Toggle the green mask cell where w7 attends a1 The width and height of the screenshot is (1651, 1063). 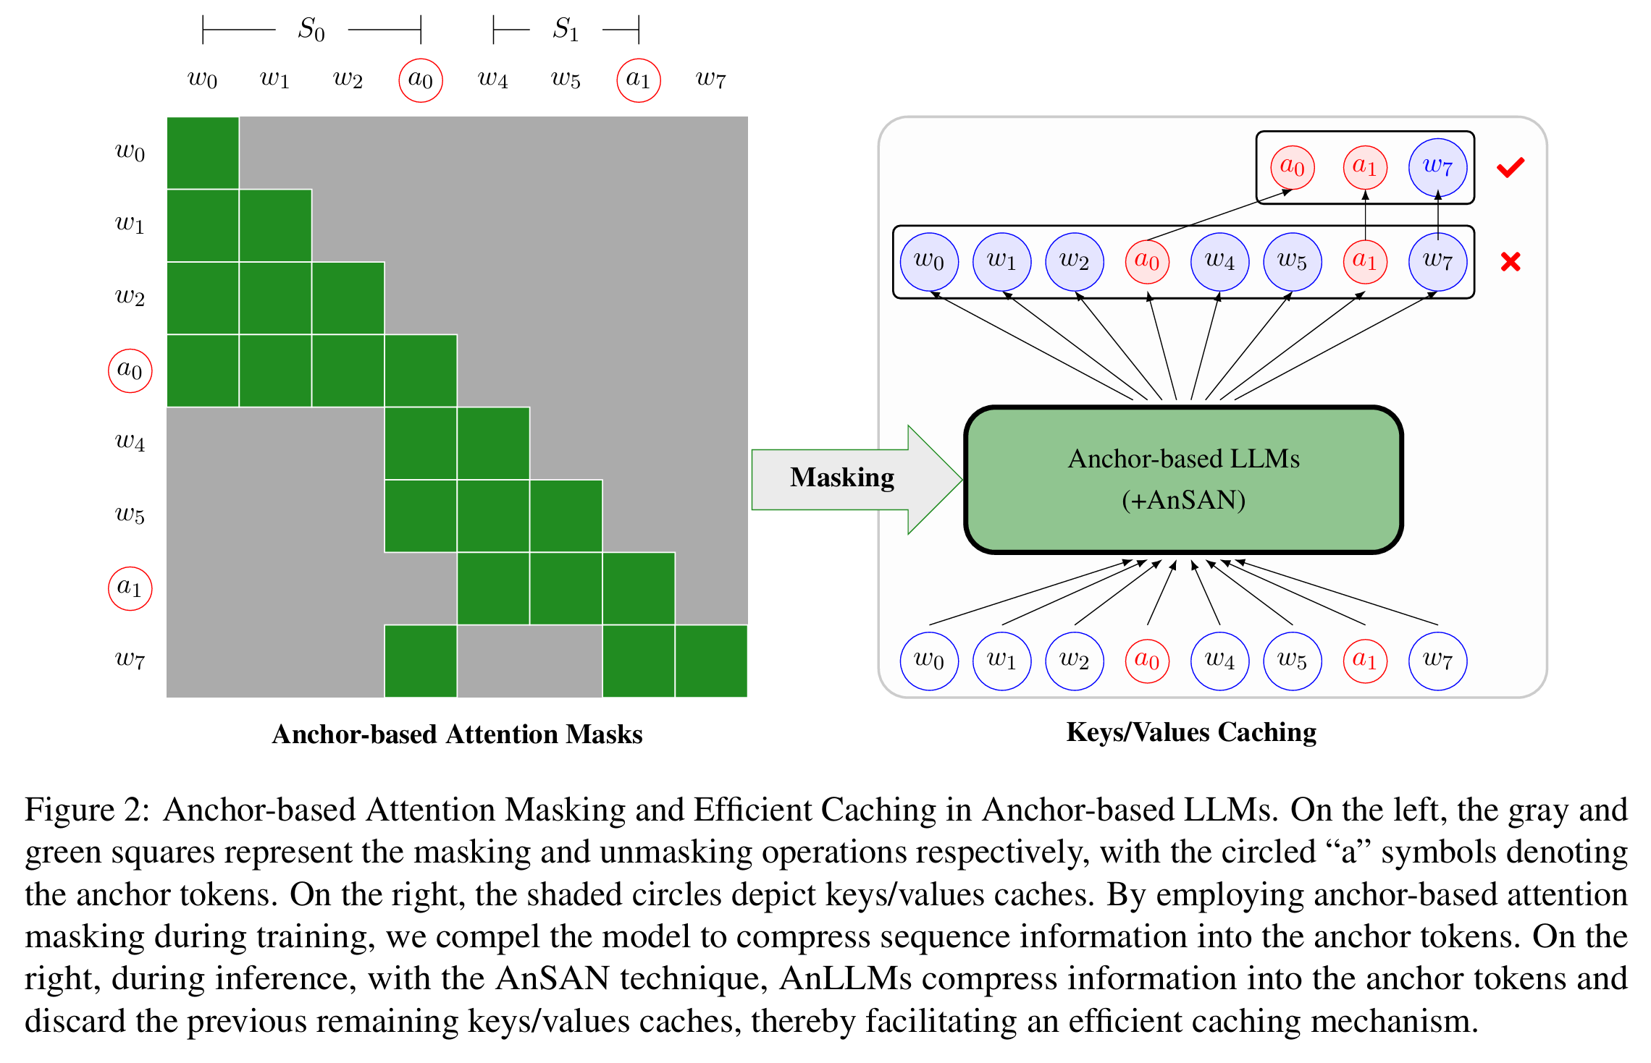pos(639,658)
